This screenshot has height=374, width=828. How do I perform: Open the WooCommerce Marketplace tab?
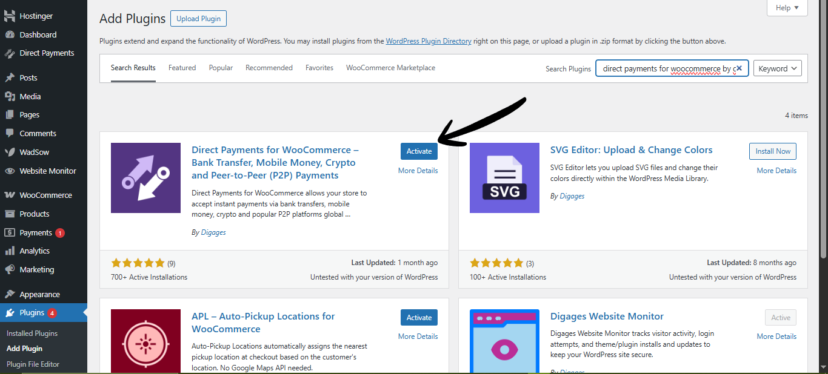tap(390, 68)
